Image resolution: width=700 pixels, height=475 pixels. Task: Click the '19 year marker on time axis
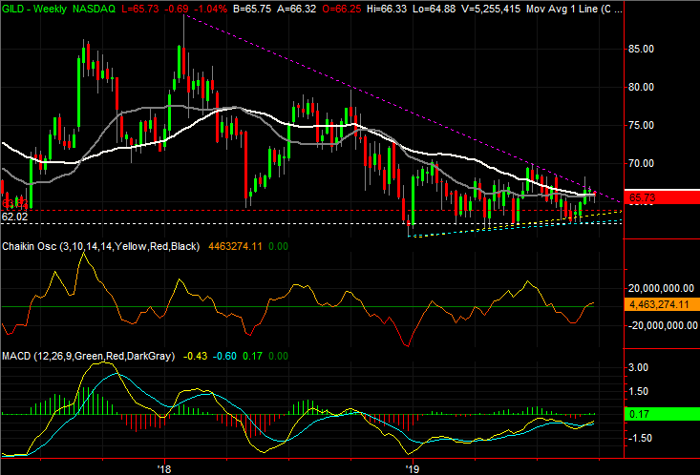(x=412, y=469)
